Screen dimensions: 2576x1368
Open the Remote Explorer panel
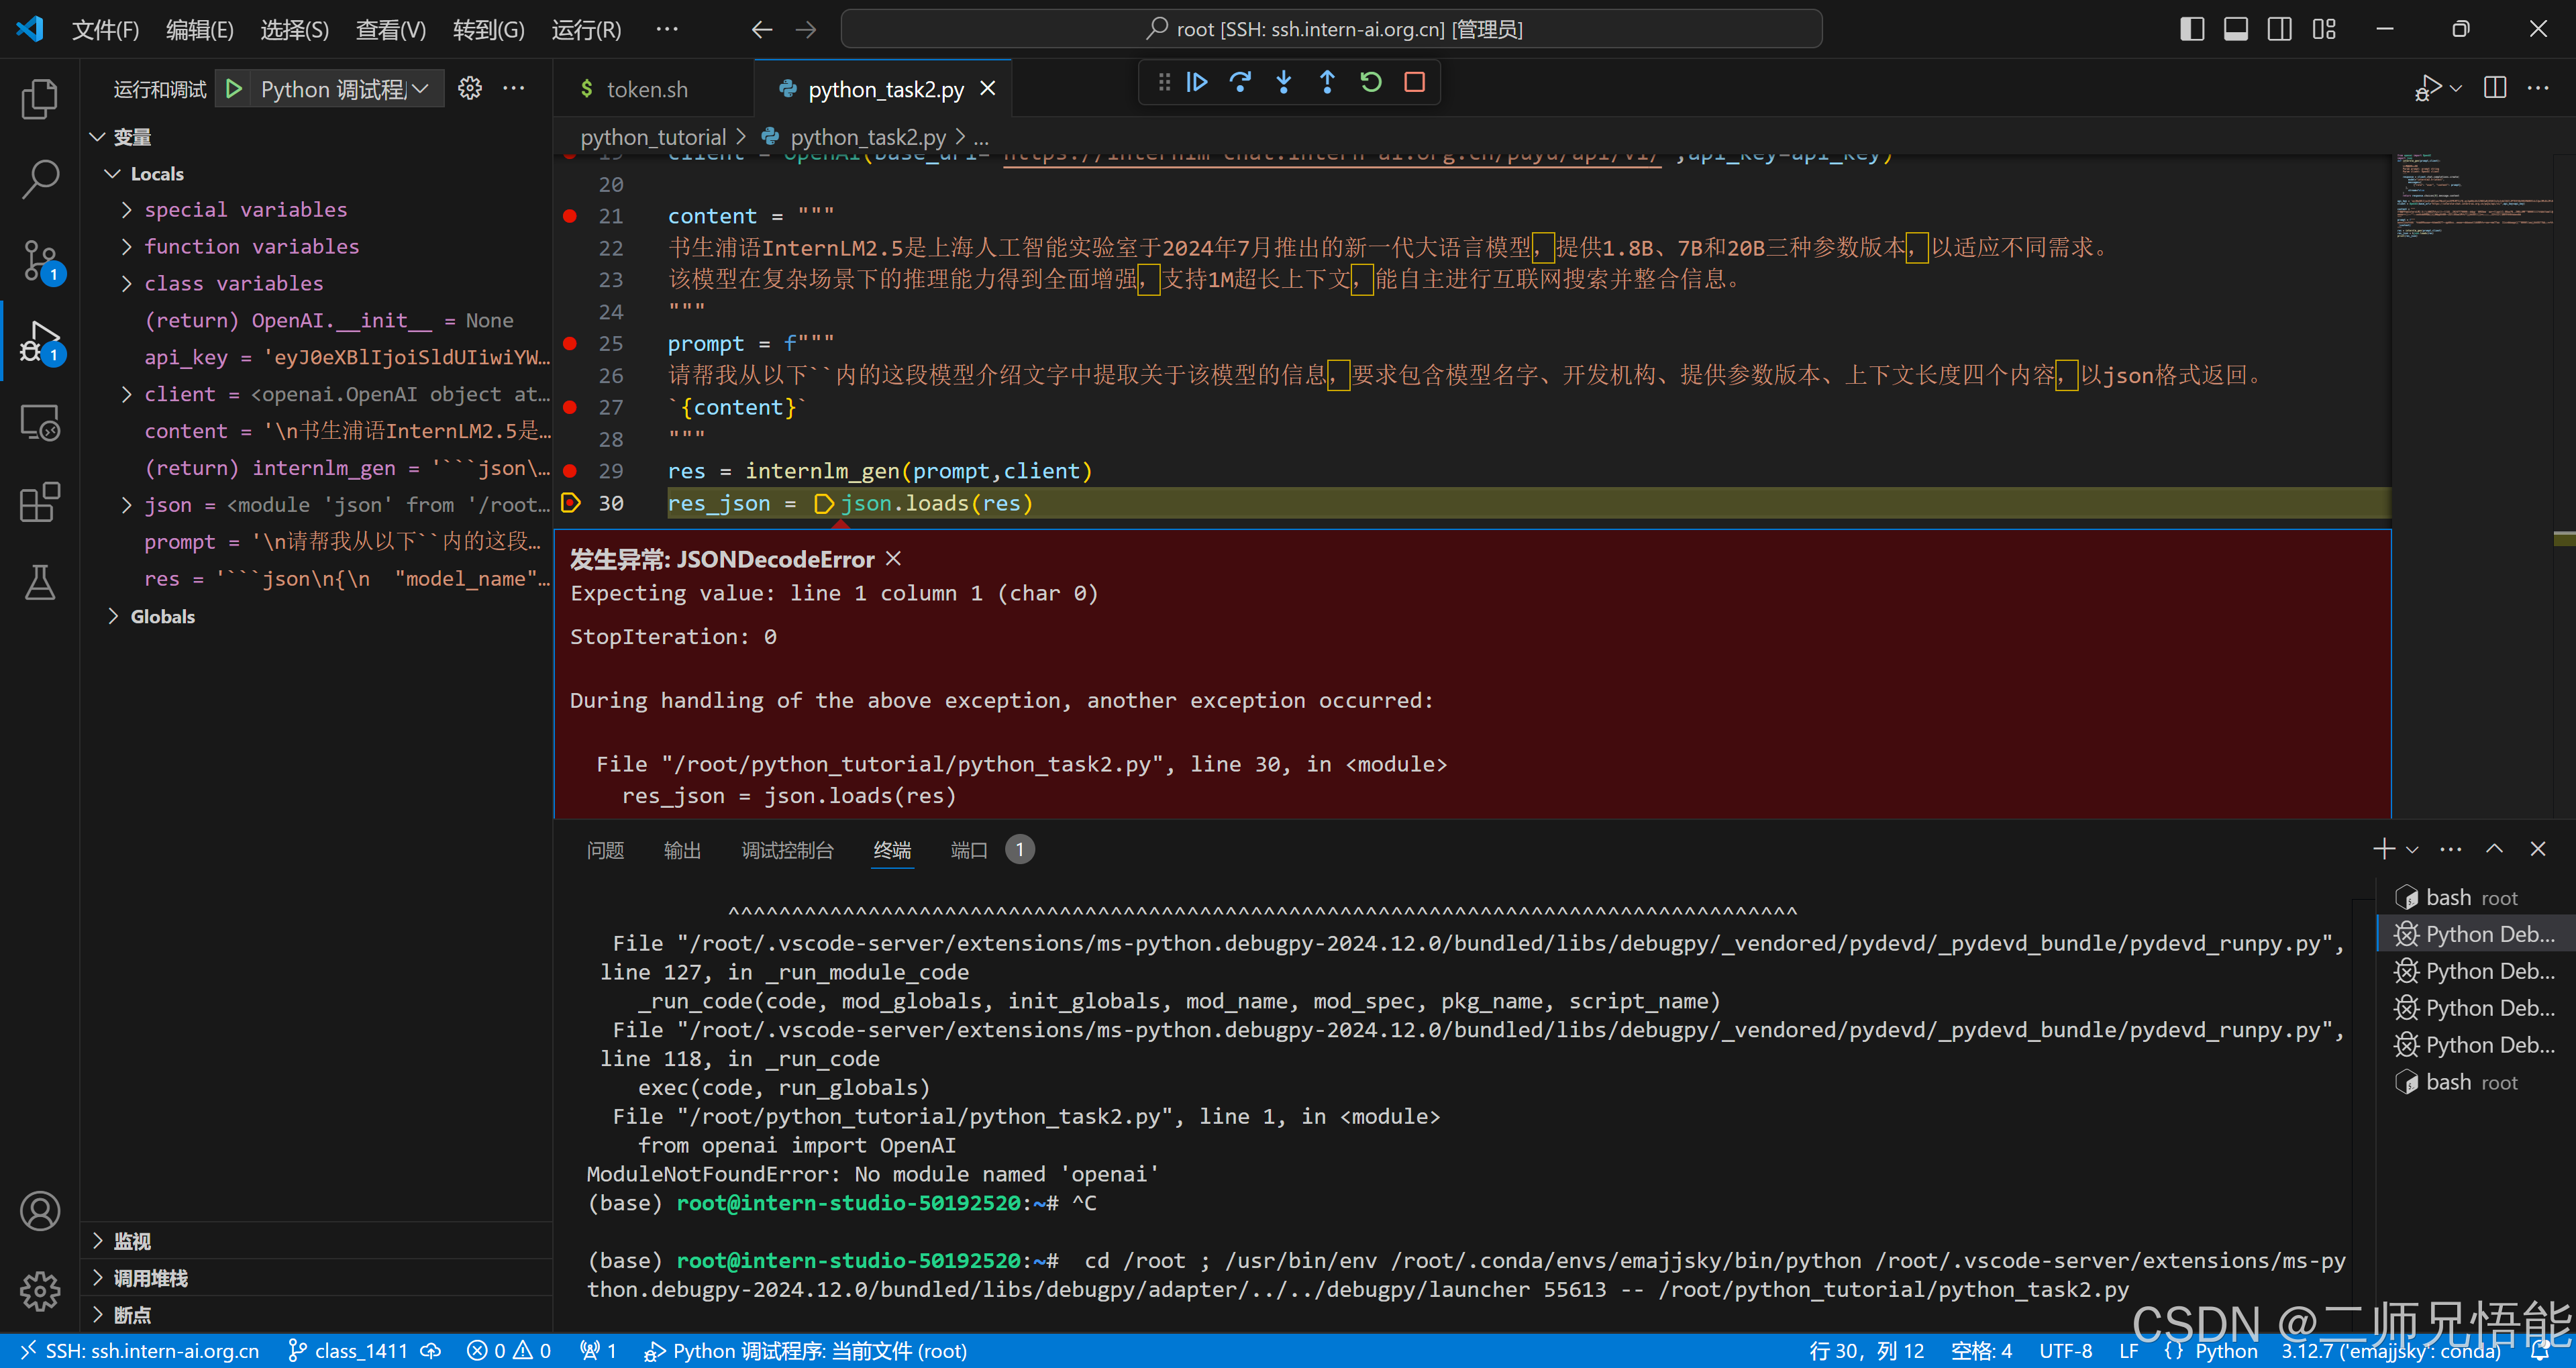coord(40,422)
